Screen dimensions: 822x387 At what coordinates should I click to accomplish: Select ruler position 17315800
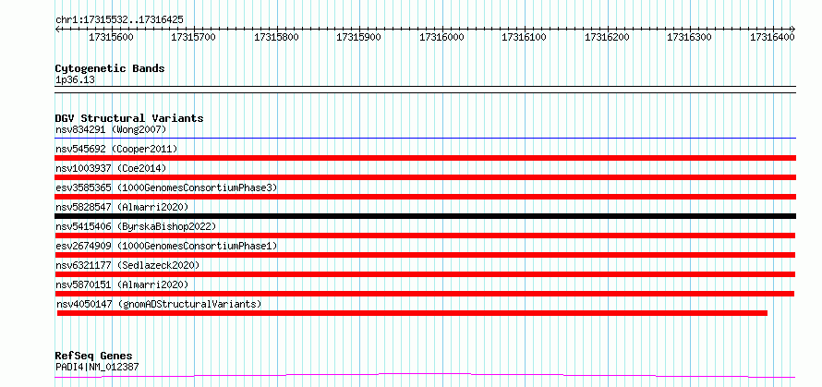coord(276,37)
